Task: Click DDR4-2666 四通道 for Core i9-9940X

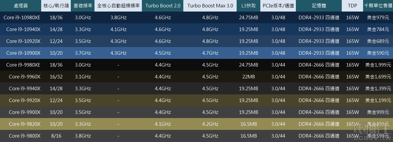Action: click(319, 88)
